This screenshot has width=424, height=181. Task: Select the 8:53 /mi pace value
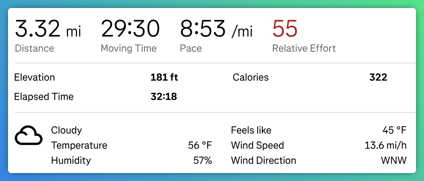(216, 28)
